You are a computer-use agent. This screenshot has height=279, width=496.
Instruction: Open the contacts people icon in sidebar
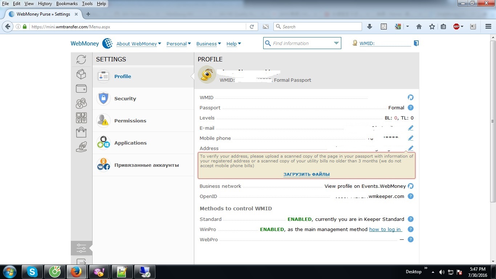point(81,103)
